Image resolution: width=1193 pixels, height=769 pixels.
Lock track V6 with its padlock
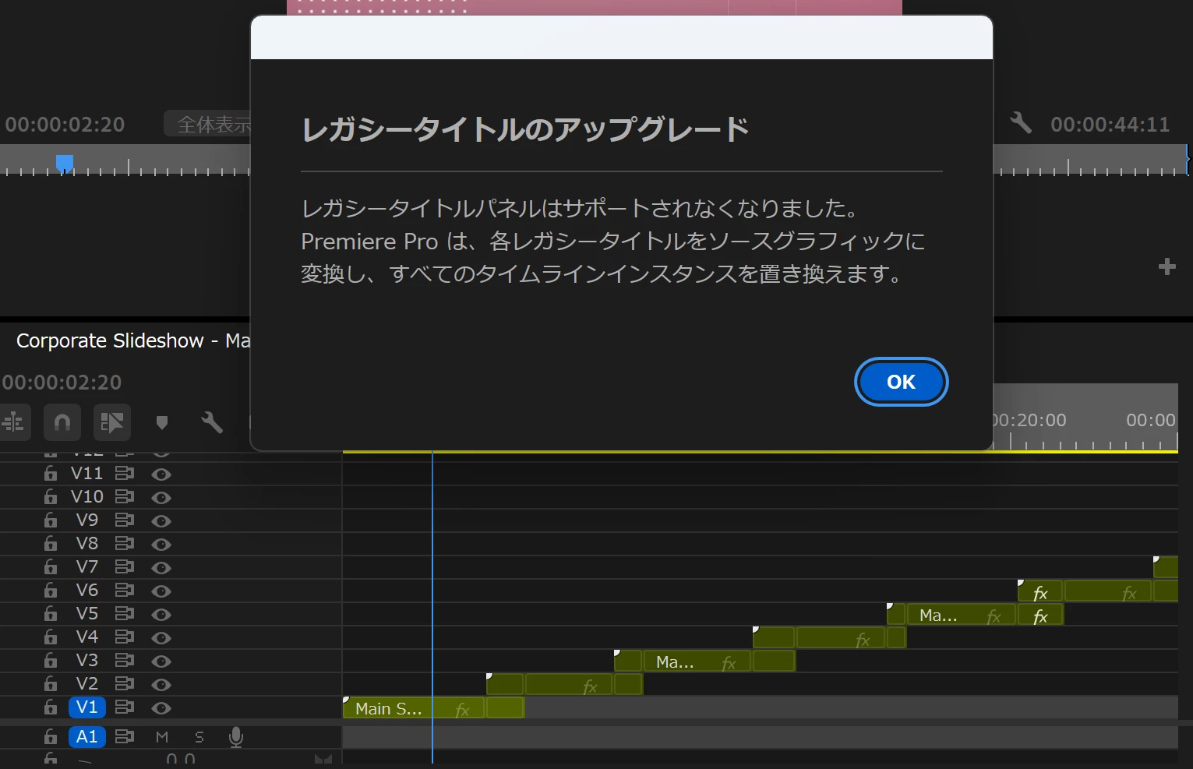[x=51, y=590]
